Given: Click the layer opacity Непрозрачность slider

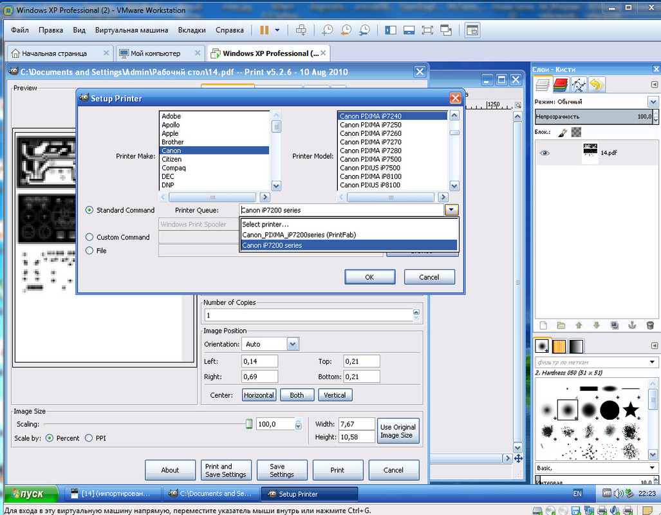Looking at the screenshot, I should coord(593,117).
